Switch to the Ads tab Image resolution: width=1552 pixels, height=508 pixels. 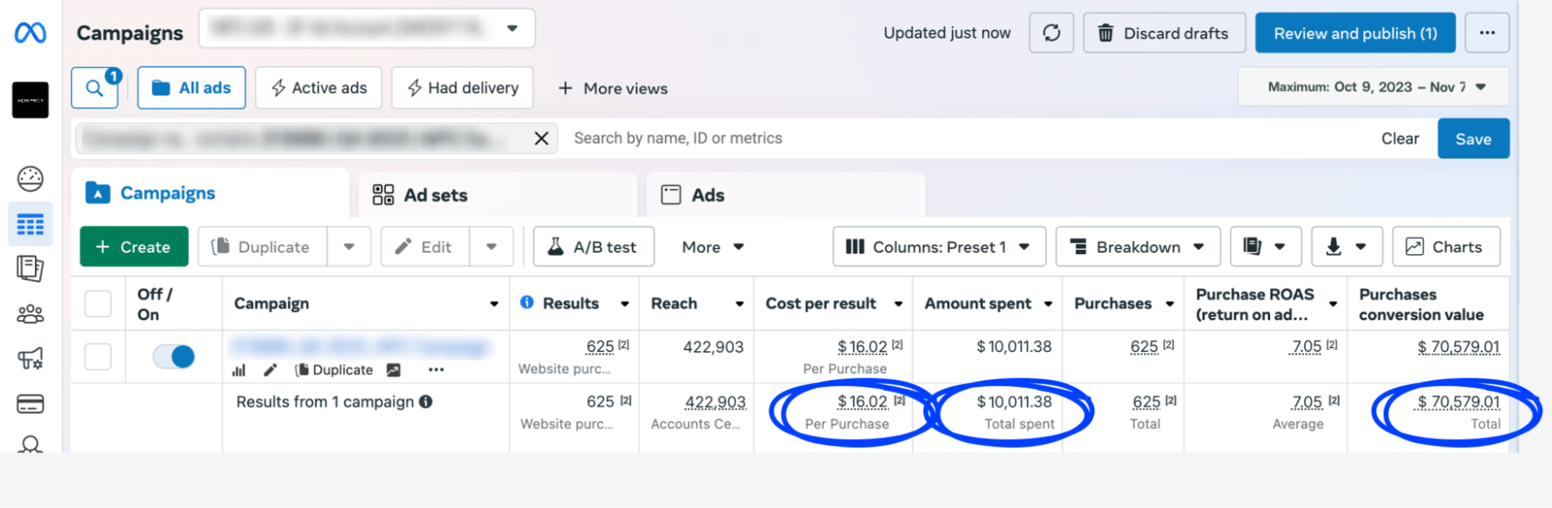(x=707, y=195)
